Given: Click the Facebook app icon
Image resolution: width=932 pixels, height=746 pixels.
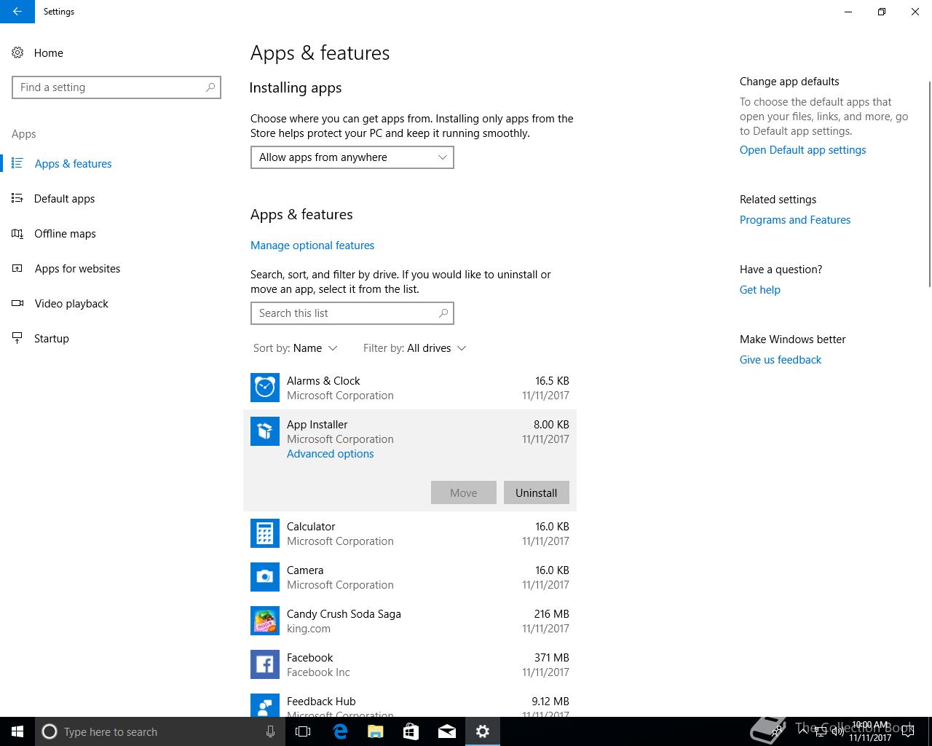Looking at the screenshot, I should coord(265,664).
